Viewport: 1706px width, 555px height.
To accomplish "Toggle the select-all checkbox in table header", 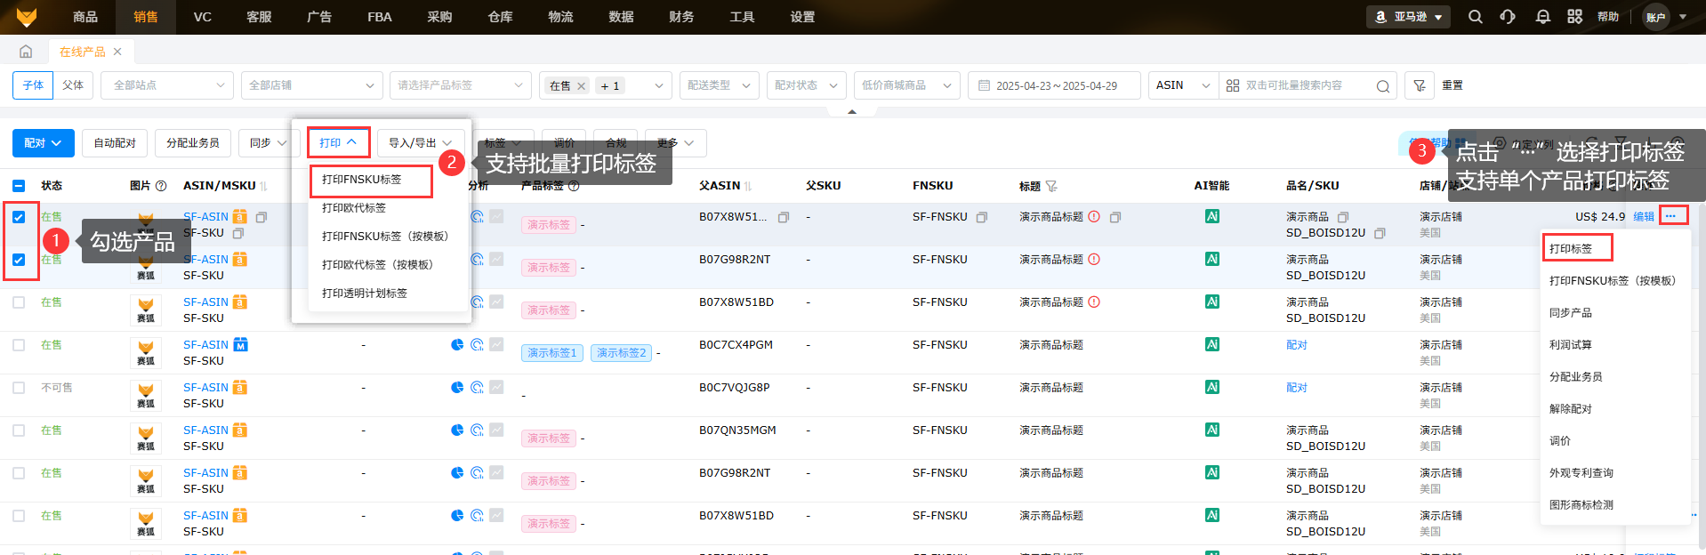I will pyautogui.click(x=19, y=186).
